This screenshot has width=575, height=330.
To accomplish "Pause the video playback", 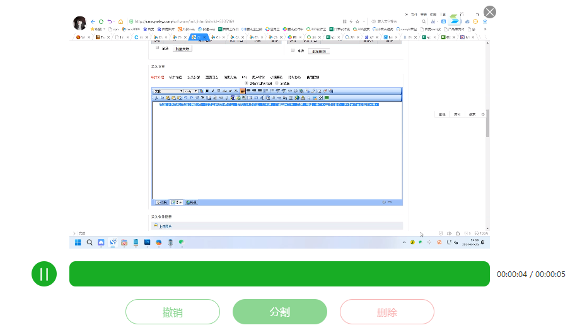I will coord(44,274).
